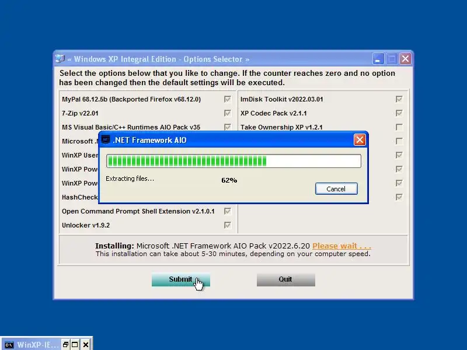This screenshot has height=350, width=467.
Task: Toggle XP Codec Pack v2.1.1 checkbox
Action: 399,113
